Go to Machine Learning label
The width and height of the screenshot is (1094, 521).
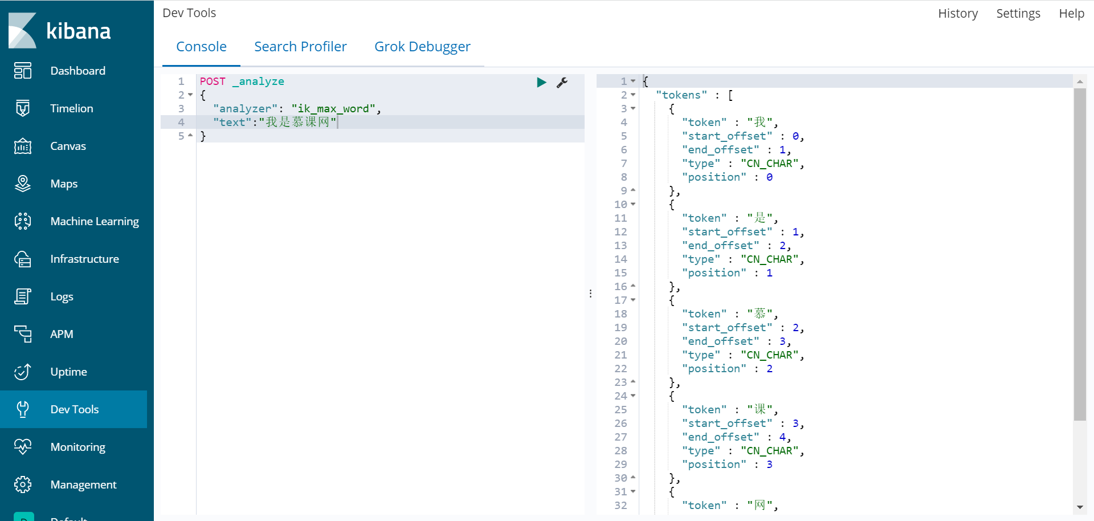(x=95, y=221)
